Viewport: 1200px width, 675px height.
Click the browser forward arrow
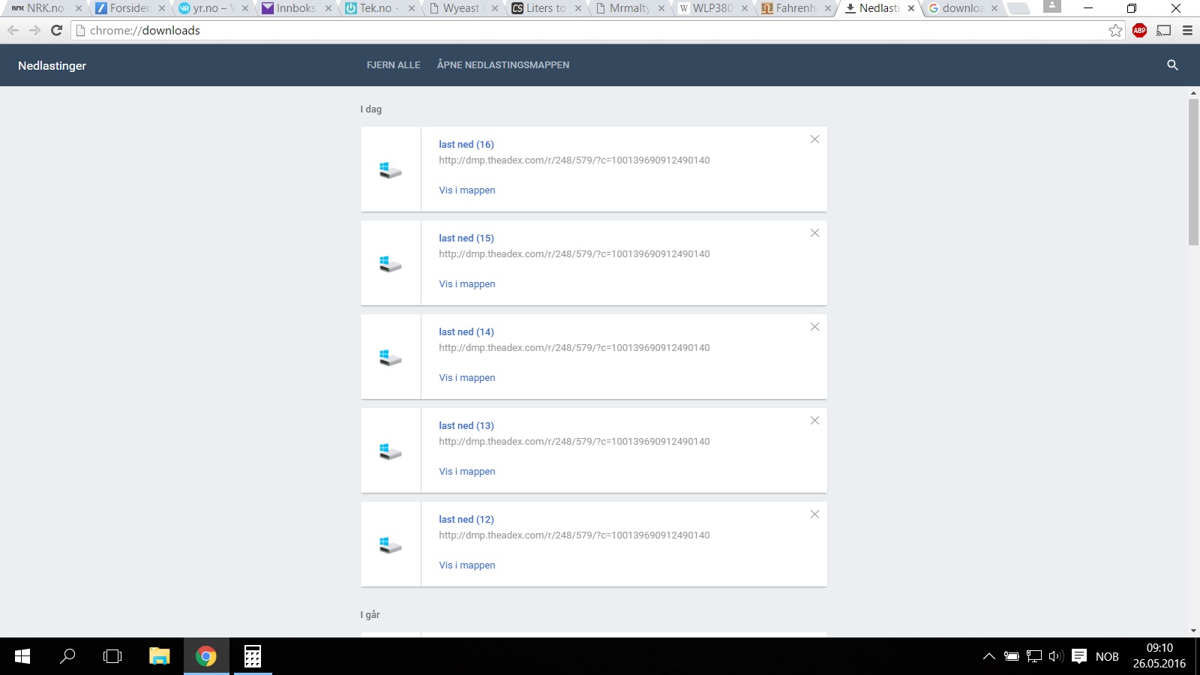coord(34,30)
